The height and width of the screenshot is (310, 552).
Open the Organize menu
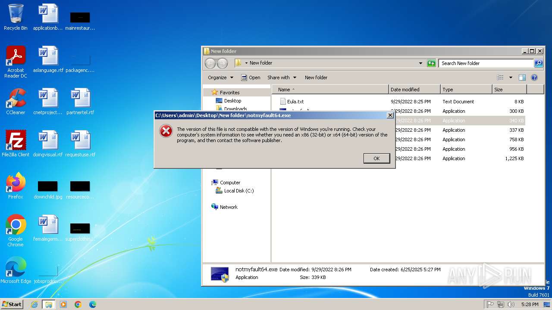point(220,77)
